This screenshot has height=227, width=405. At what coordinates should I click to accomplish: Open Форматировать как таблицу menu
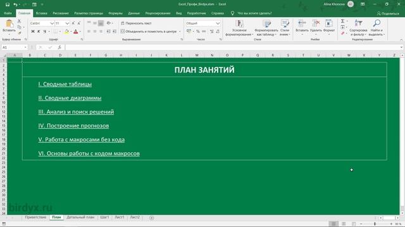(266, 28)
